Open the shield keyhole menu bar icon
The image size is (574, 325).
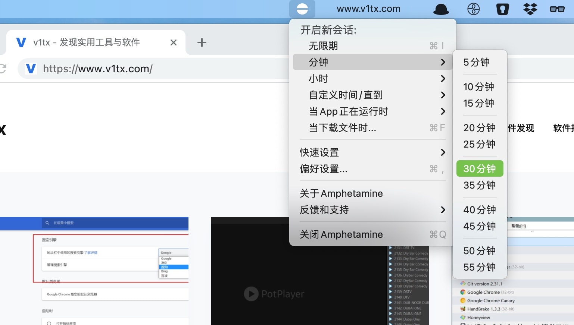502,9
